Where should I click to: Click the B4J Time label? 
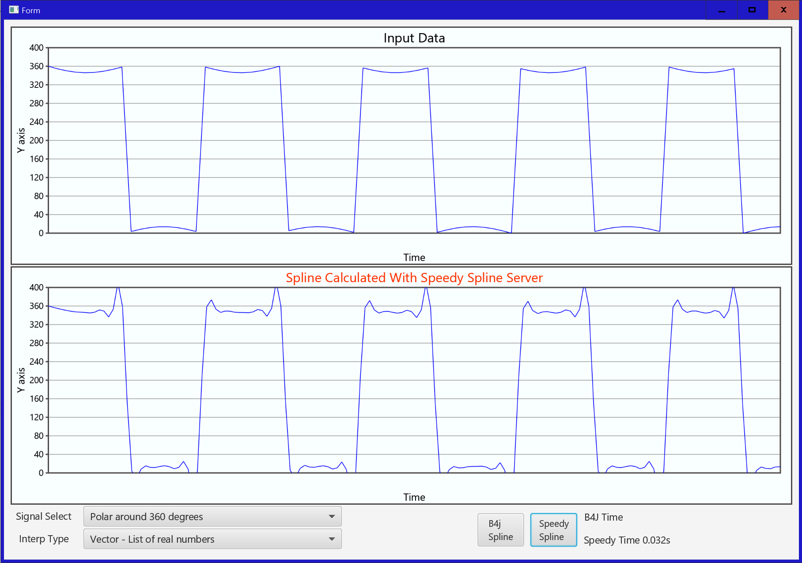click(x=604, y=518)
